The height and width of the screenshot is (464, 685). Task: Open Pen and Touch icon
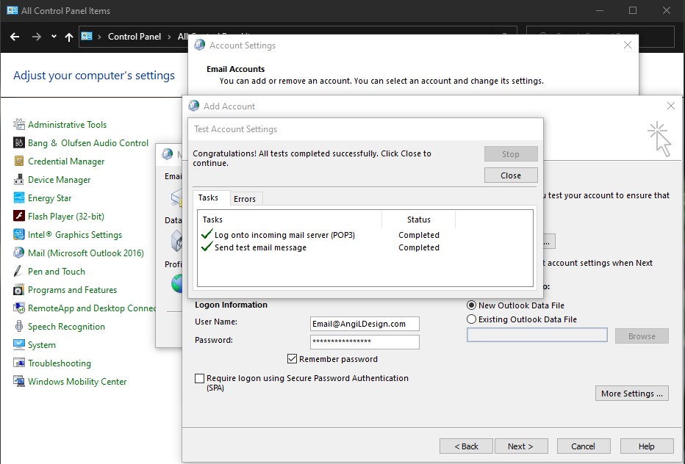19,271
